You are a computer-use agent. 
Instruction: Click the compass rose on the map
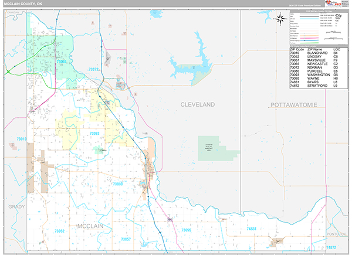click(x=280, y=18)
